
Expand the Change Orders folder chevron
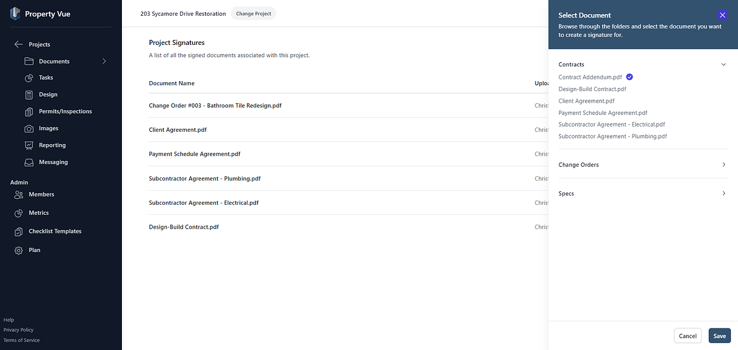723,164
